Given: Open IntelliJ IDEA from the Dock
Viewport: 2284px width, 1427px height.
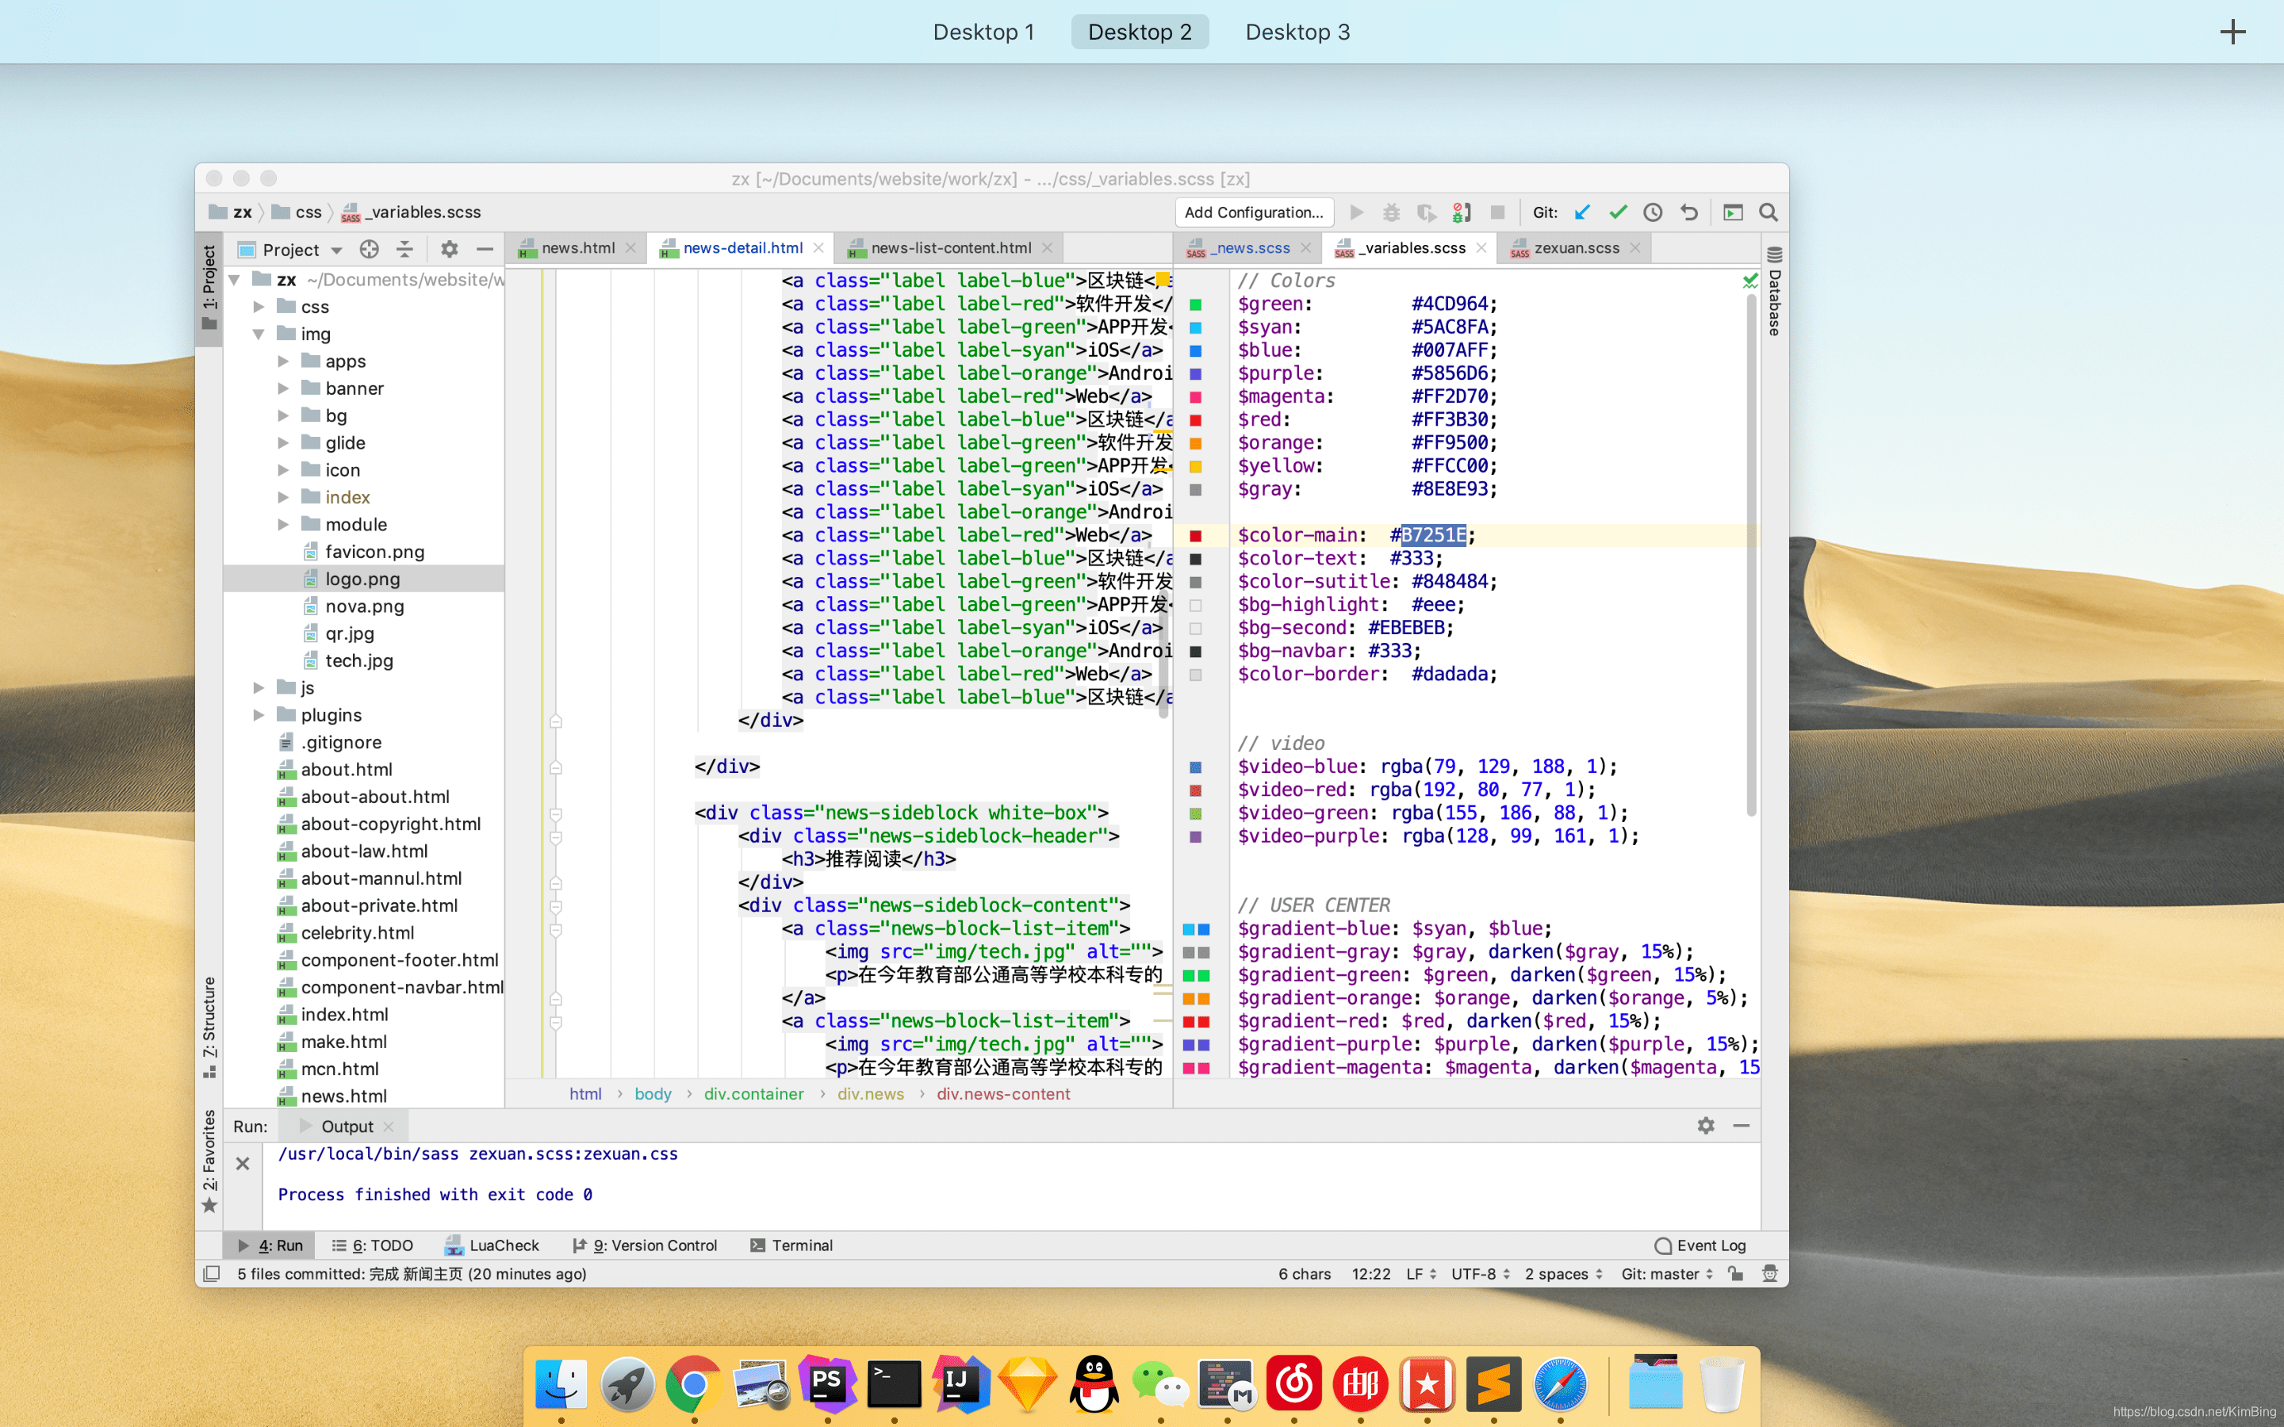Looking at the screenshot, I should click(x=960, y=1383).
